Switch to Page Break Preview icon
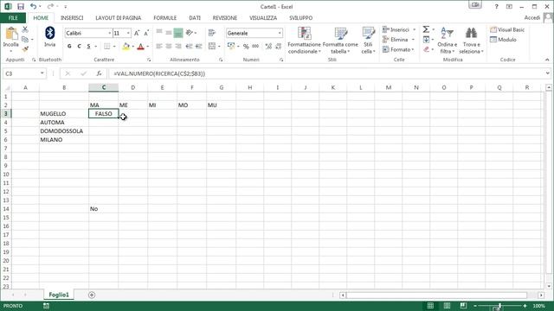554x311 pixels. tap(463, 306)
